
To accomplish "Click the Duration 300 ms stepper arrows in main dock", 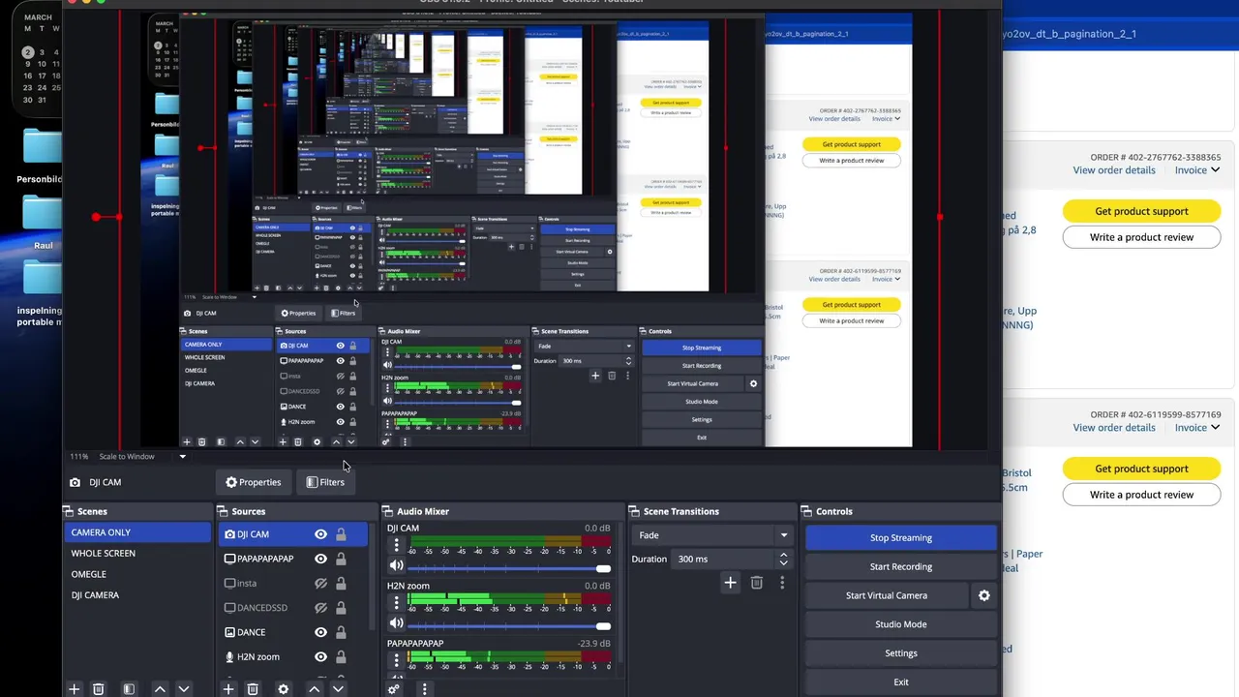I will (783, 559).
